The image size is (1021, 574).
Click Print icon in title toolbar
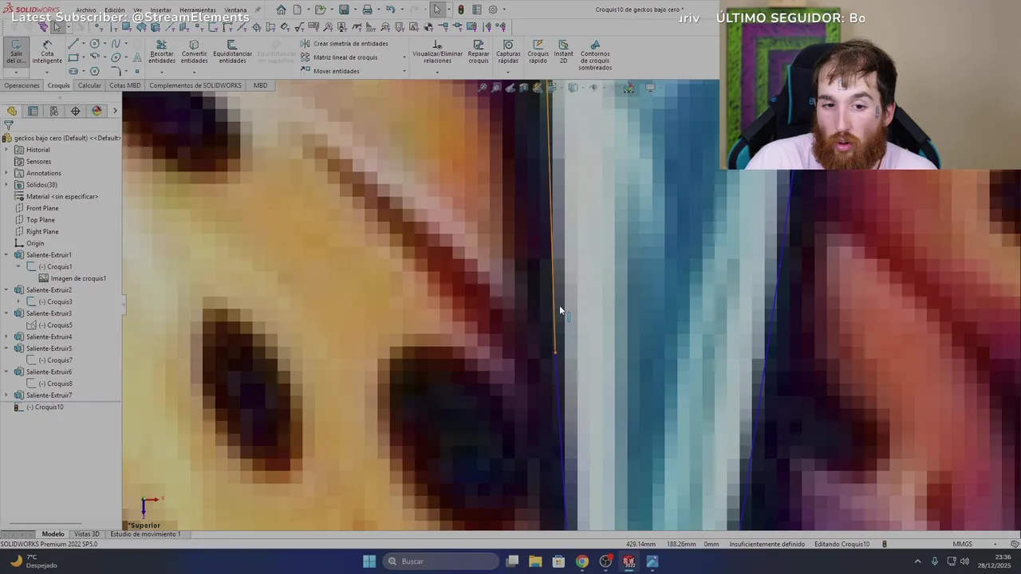coord(367,10)
